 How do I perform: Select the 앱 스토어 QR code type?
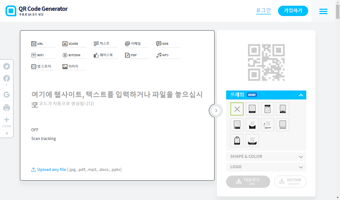click(43, 67)
